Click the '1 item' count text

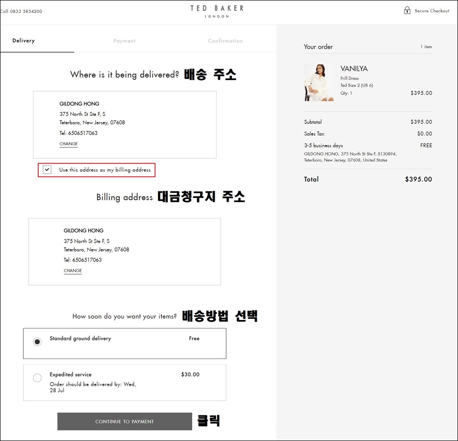point(426,47)
